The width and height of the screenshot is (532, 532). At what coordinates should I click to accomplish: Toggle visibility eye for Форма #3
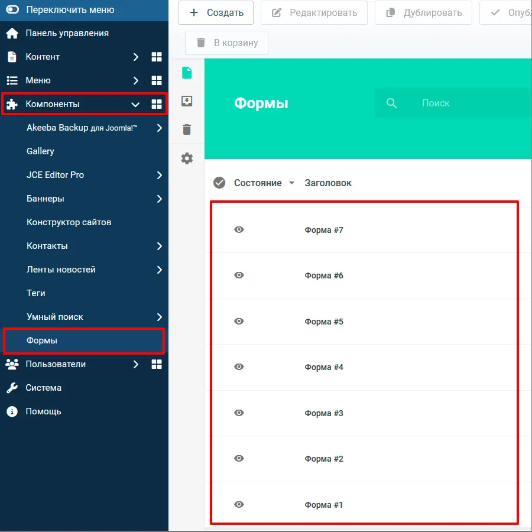tap(239, 413)
